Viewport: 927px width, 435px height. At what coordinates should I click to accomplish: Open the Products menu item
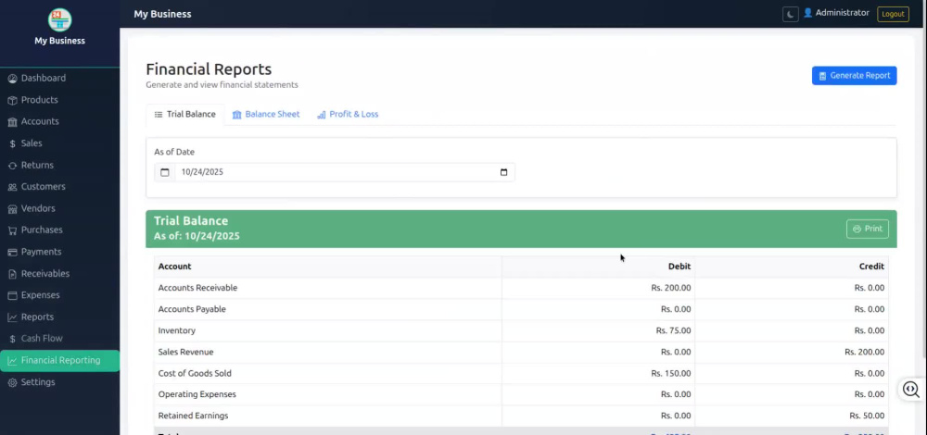tap(59, 100)
